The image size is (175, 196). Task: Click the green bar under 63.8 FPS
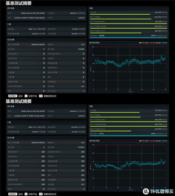(110, 131)
